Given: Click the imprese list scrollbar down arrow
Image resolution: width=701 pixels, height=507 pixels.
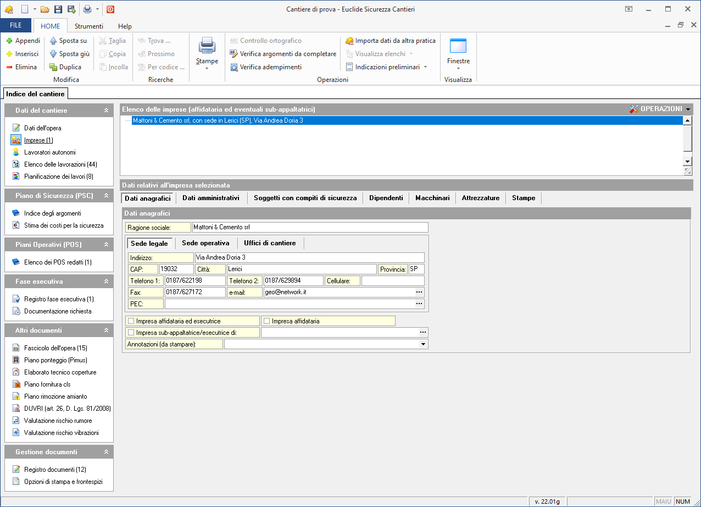Looking at the screenshot, I should [687, 161].
